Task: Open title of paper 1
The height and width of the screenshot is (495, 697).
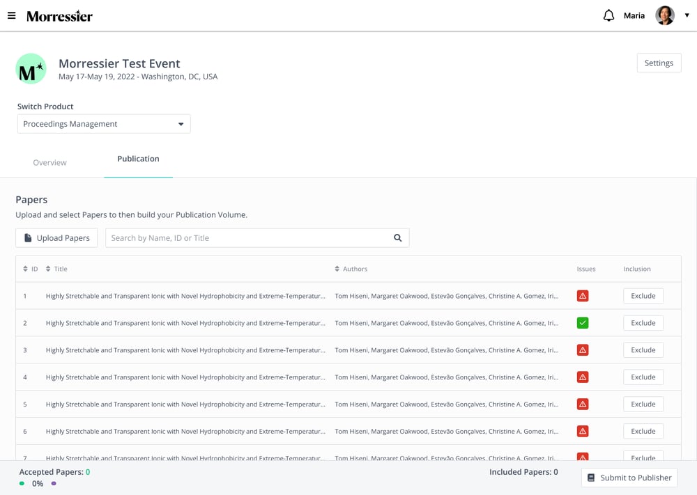Action: 185,296
